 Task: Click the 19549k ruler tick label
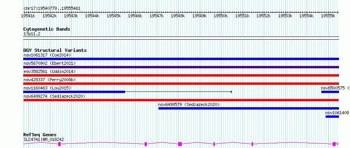point(199,16)
